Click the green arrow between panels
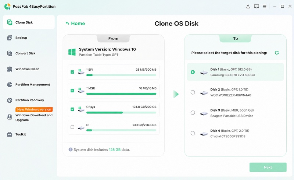 [176, 94]
